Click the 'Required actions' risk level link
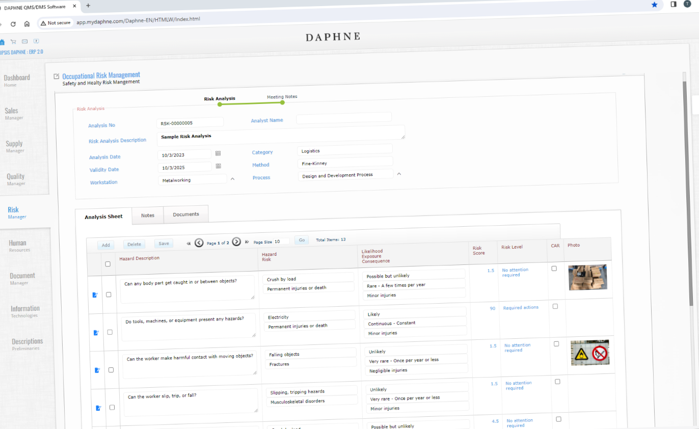This screenshot has width=699, height=429. 521,308
